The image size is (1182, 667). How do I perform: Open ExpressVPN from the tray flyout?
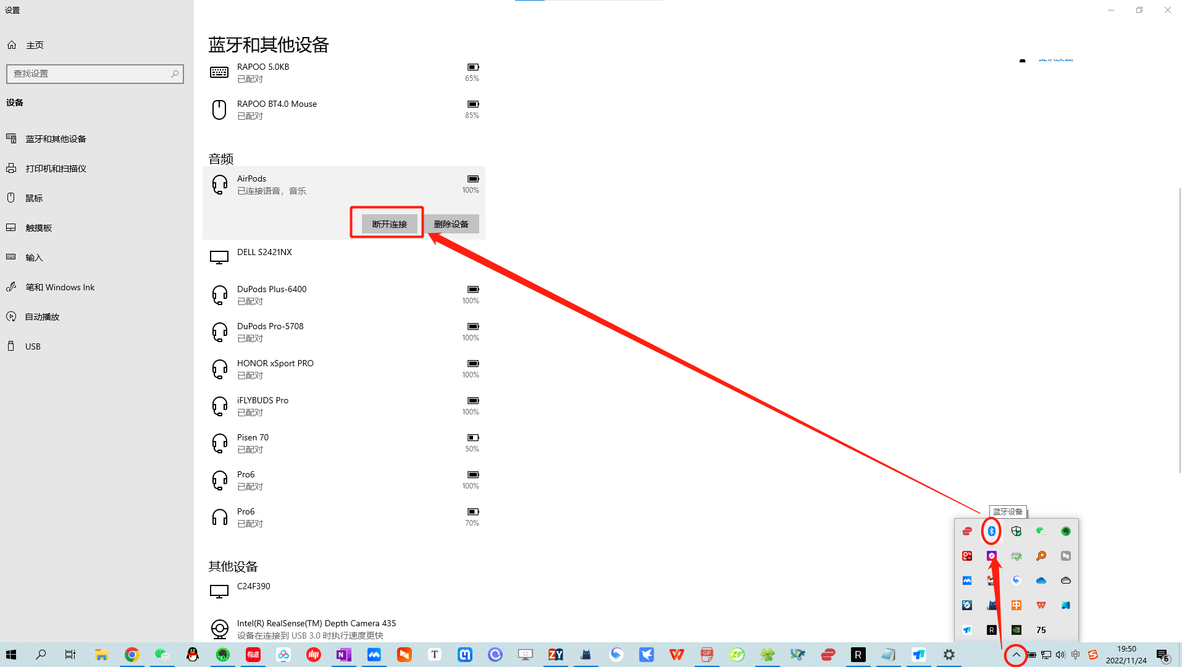(x=967, y=531)
